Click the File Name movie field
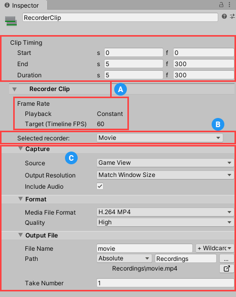Image resolution: width=236 pixels, height=297 pixels. [145, 248]
